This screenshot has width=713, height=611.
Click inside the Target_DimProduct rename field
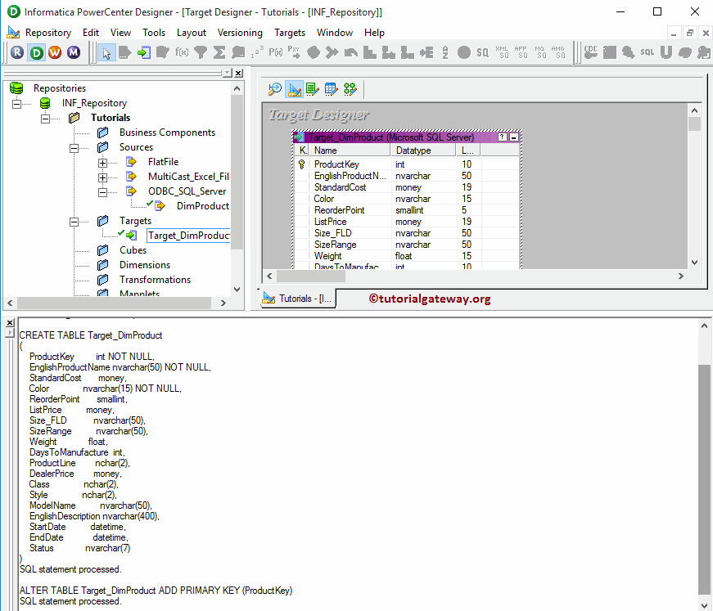188,234
